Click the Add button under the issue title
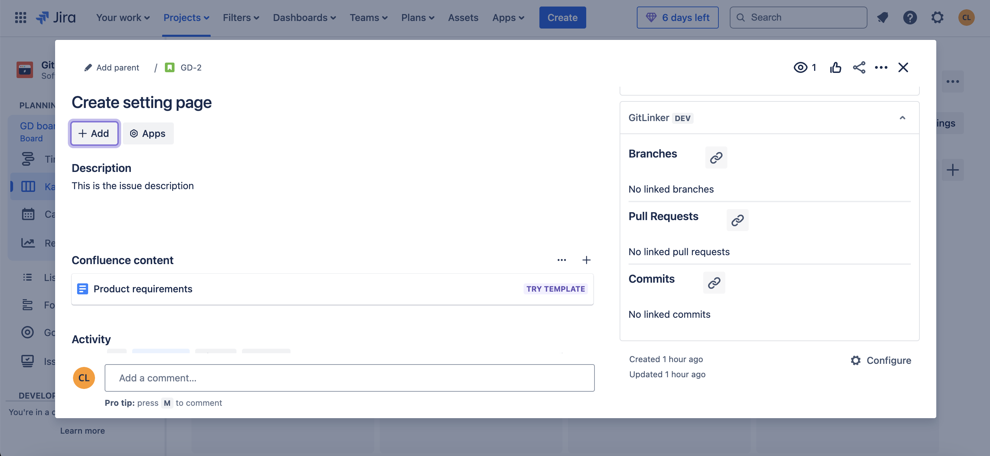990x456 pixels. coord(94,133)
